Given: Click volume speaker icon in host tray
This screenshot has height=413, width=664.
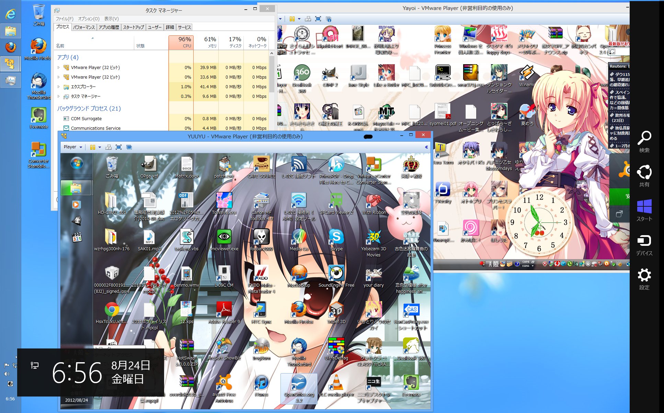Looking at the screenshot, I should coord(7,374).
